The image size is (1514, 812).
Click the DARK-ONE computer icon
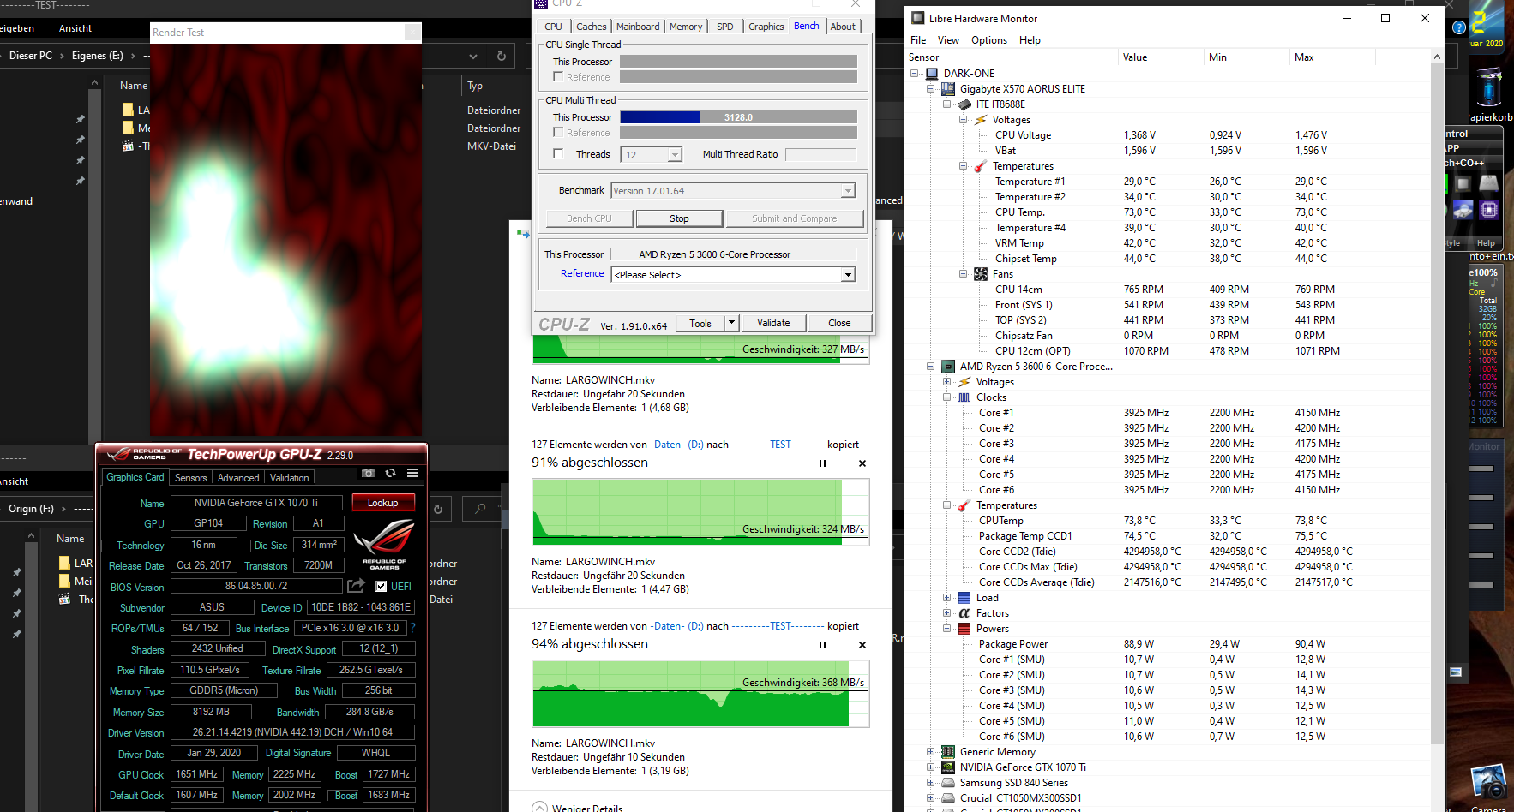click(x=932, y=74)
